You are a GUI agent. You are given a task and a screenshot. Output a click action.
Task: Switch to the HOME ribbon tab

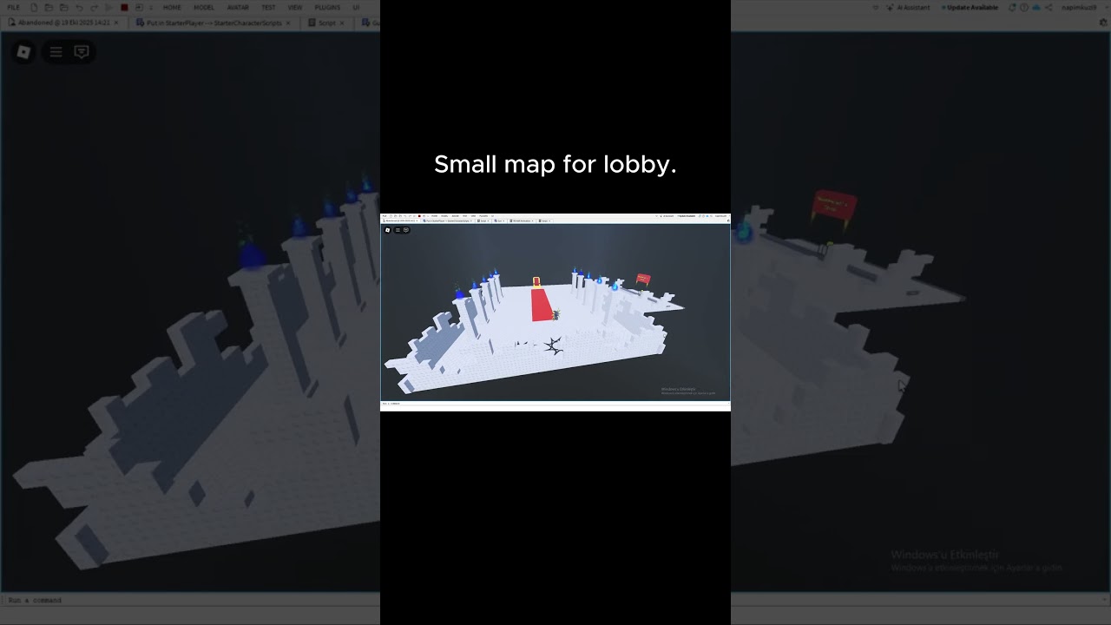(x=172, y=7)
